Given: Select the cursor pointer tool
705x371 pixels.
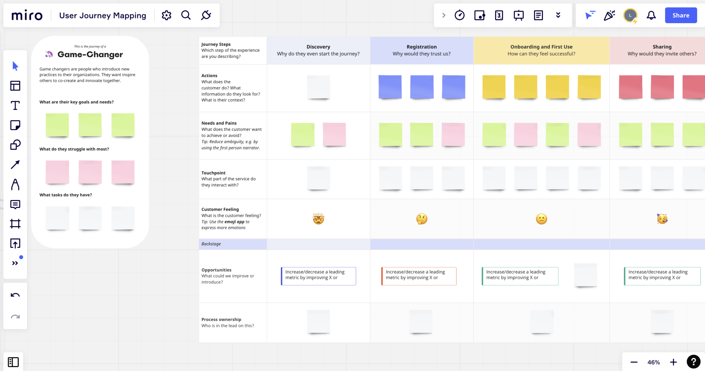Looking at the screenshot, I should 15,66.
